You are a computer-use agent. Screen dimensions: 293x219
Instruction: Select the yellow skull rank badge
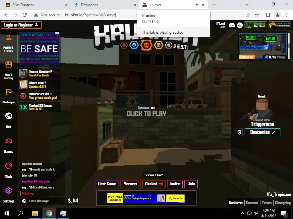pyautogui.click(x=159, y=45)
